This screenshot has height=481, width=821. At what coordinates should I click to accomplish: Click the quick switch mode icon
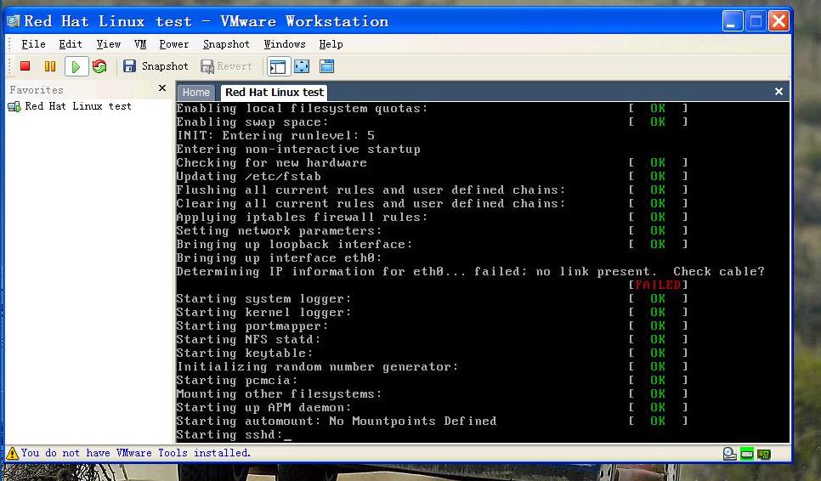pyautogui.click(x=326, y=66)
